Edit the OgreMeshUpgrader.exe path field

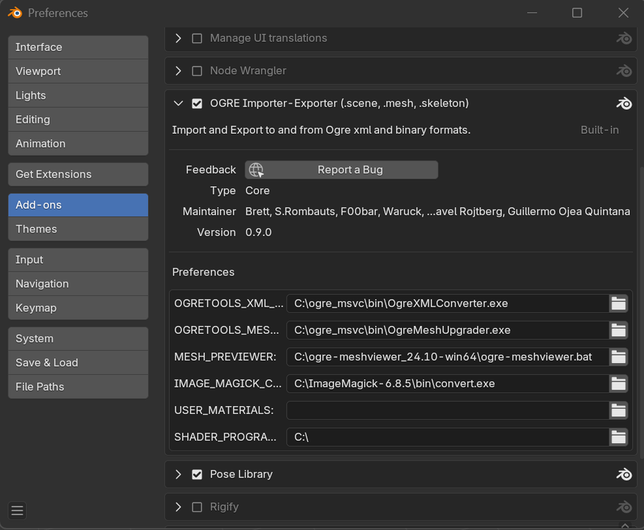click(x=448, y=330)
